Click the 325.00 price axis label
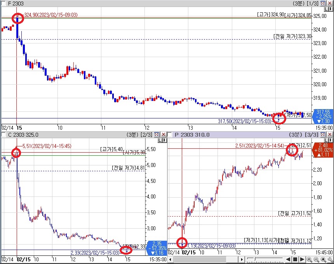The width and height of the screenshot is (334, 264). pyautogui.click(x=320, y=16)
